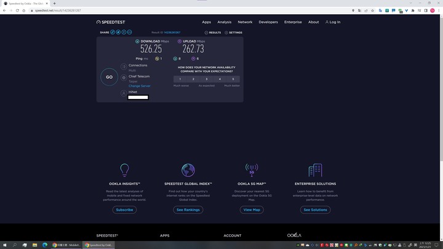Open the About menu
This screenshot has width=443, height=249.
(x=314, y=22)
